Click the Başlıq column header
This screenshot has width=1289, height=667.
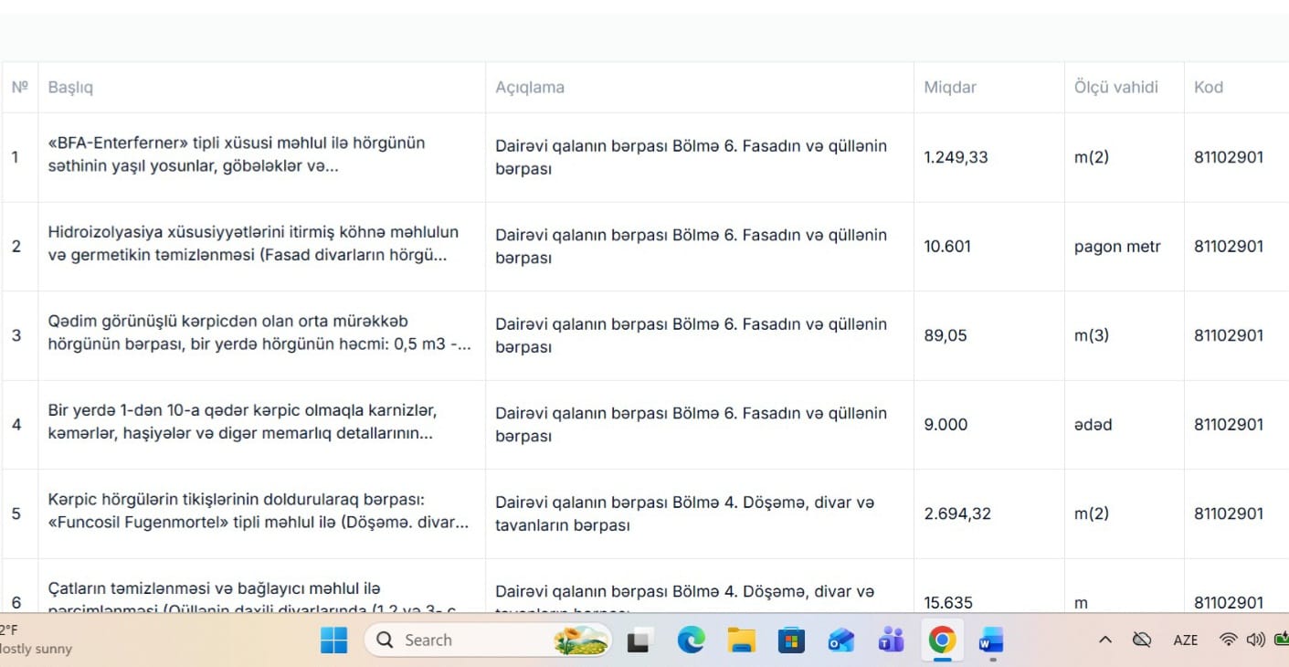point(70,88)
